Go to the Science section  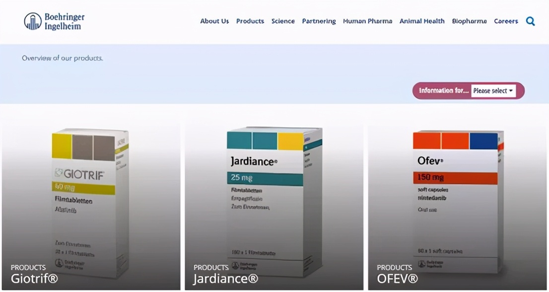[x=283, y=21]
